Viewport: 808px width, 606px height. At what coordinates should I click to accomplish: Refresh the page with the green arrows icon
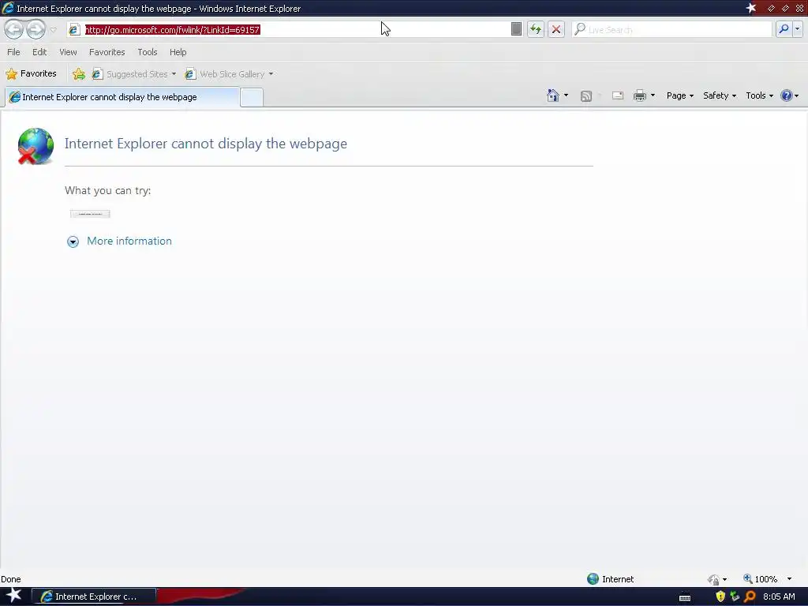(536, 29)
